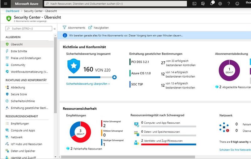The image size is (251, 159).
Task: Click the Community people icon
Action: pos(7,65)
